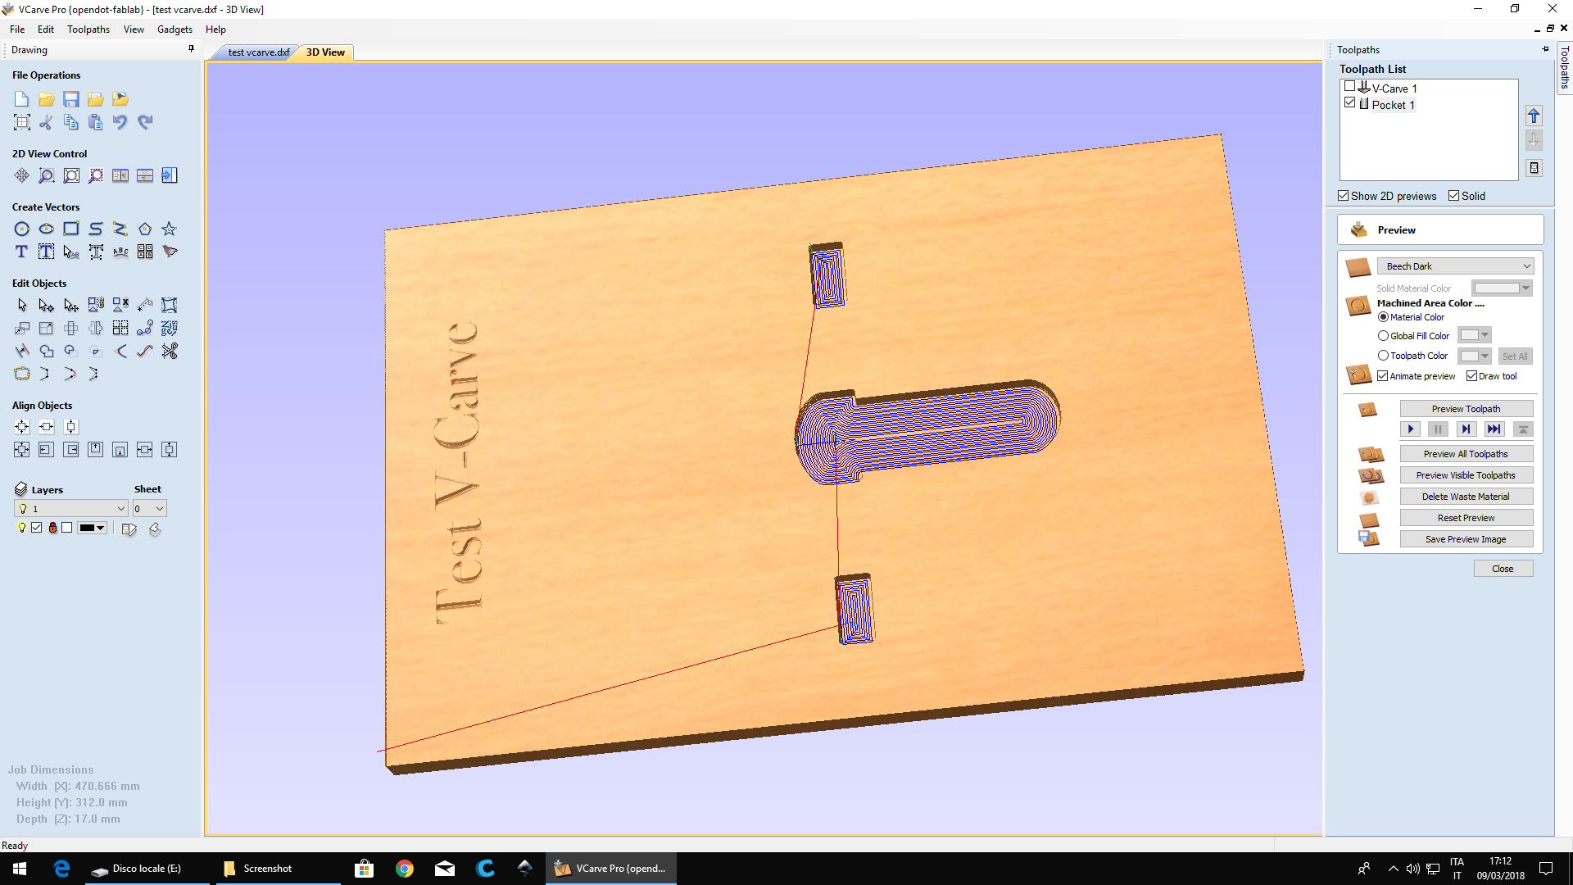Open the Edit menu
This screenshot has height=885, width=1573.
[x=46, y=29]
